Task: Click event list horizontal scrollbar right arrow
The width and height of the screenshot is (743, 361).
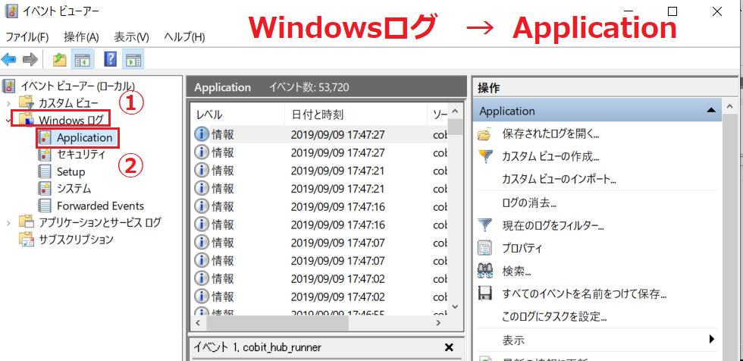Action: tap(439, 322)
